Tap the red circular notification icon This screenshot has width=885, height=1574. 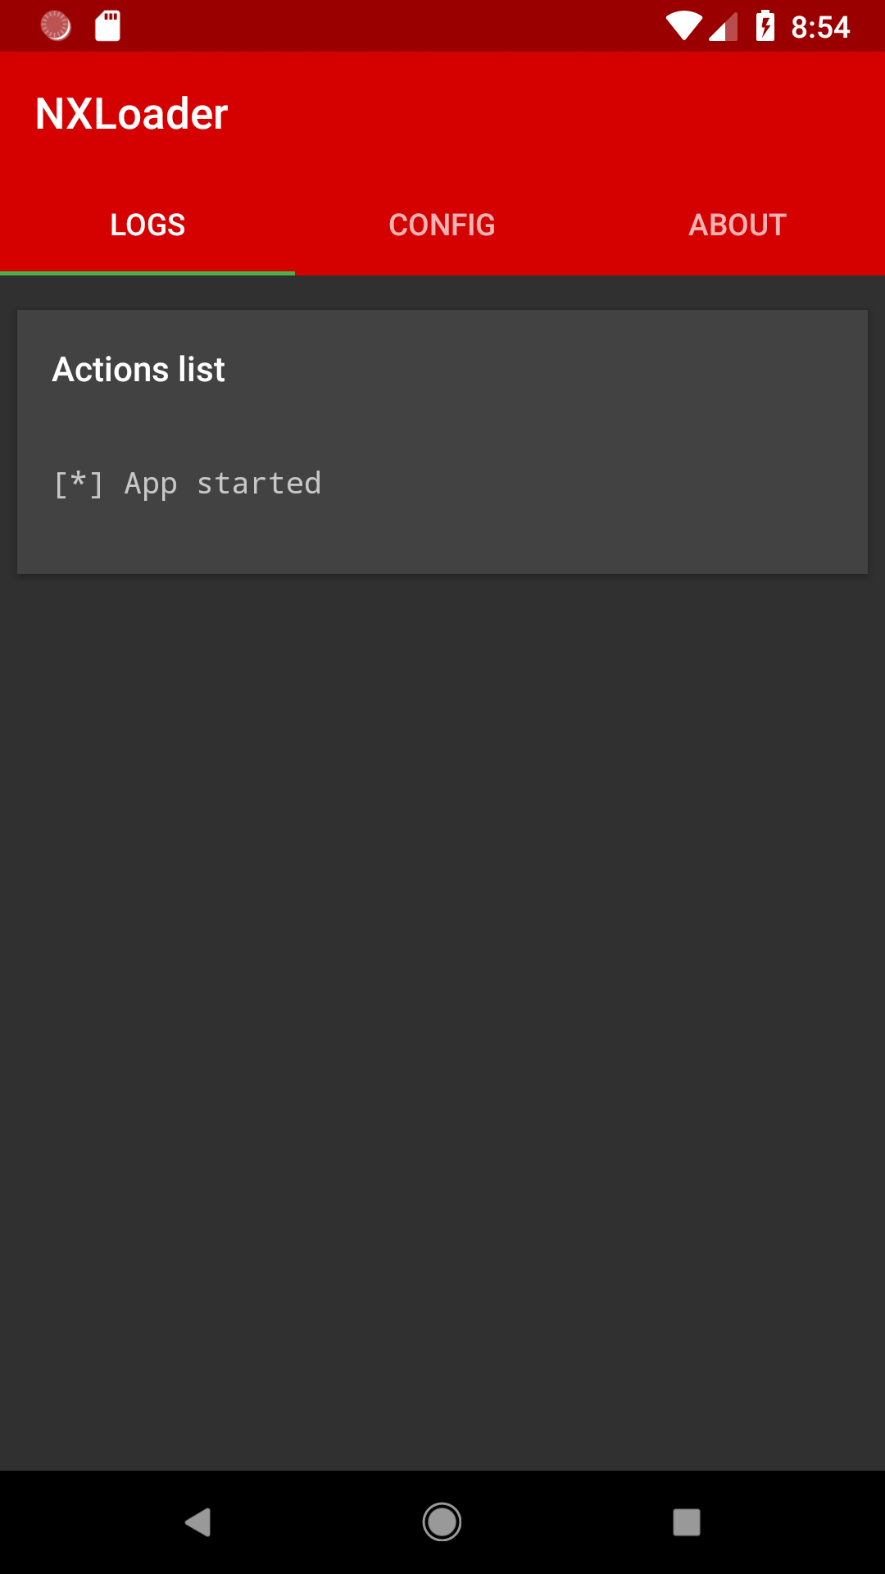tap(56, 26)
